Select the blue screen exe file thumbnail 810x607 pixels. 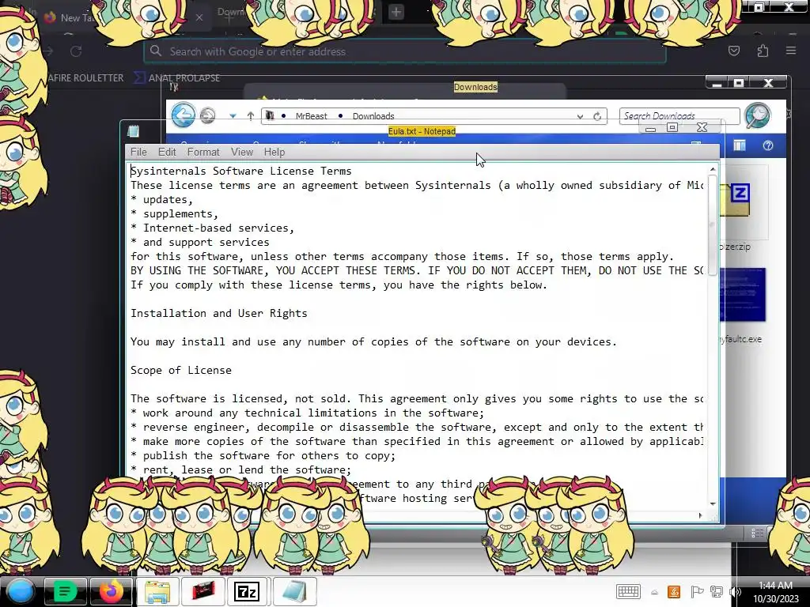[x=742, y=295]
